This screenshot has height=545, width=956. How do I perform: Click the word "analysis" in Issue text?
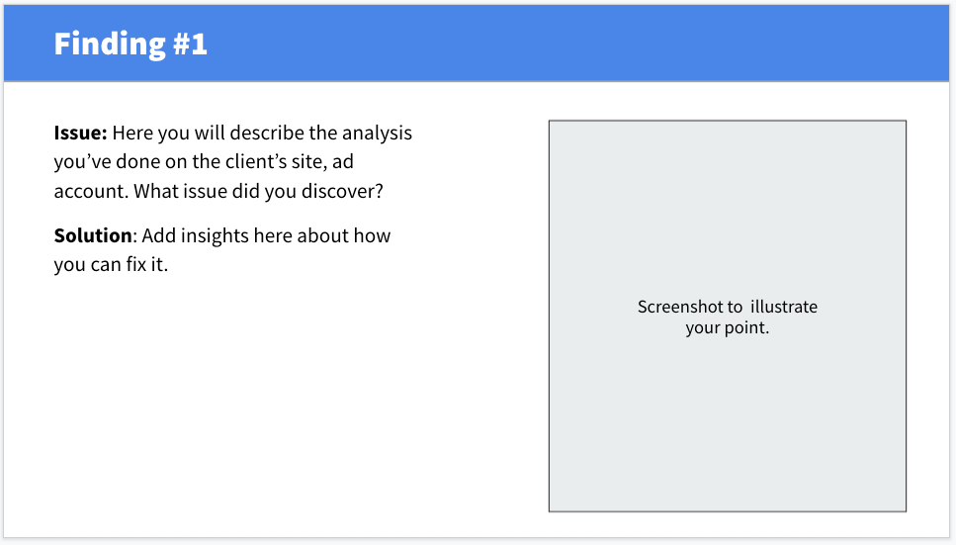coord(379,133)
